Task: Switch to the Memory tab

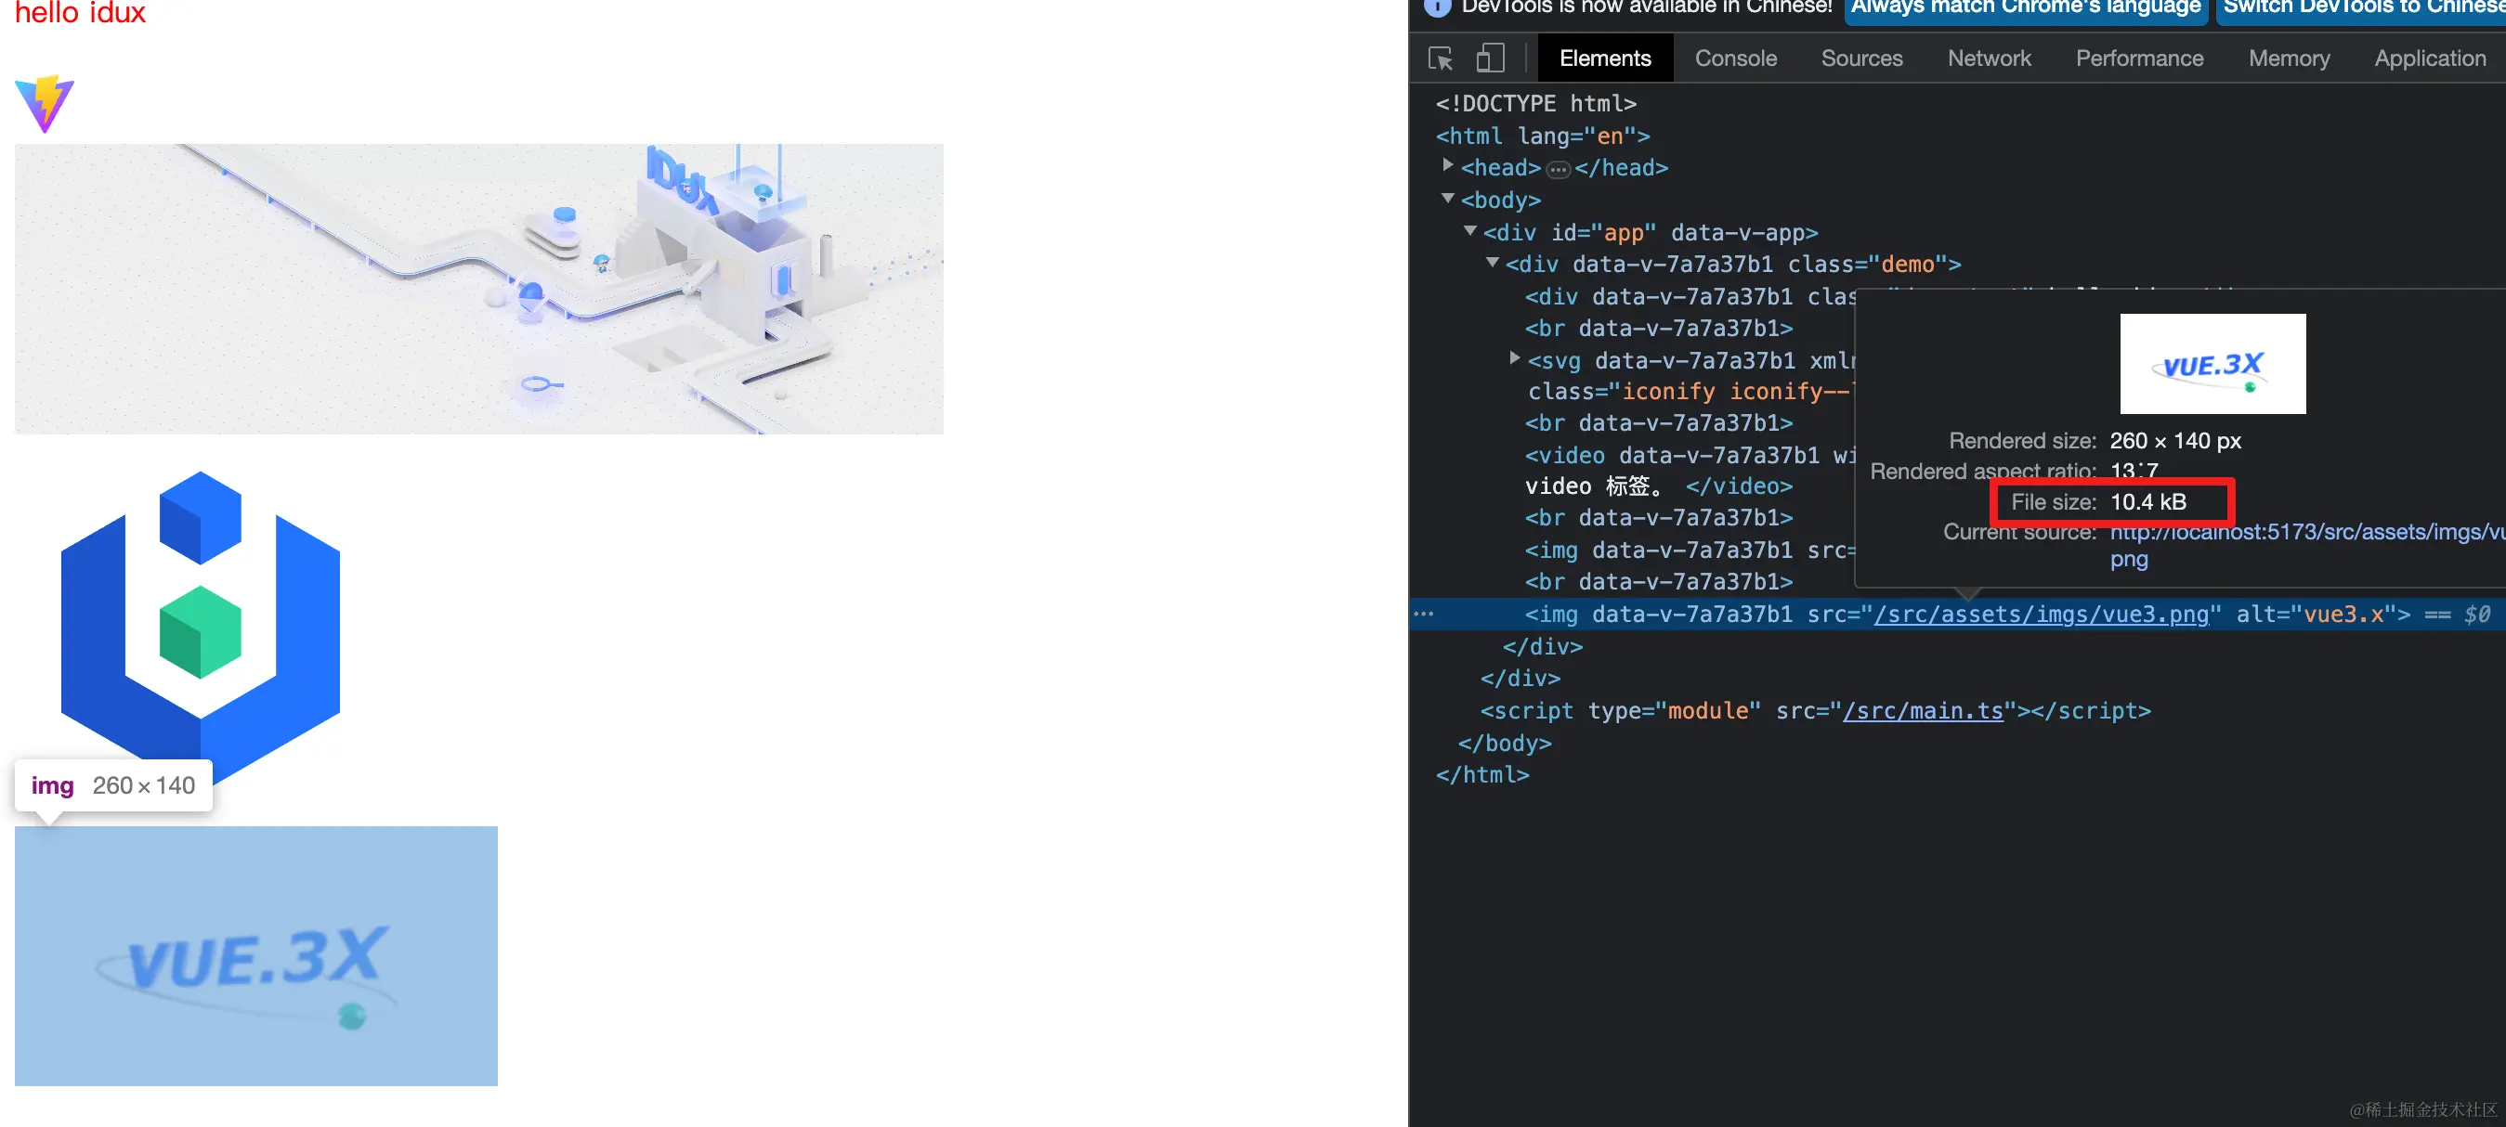Action: coord(2288,58)
